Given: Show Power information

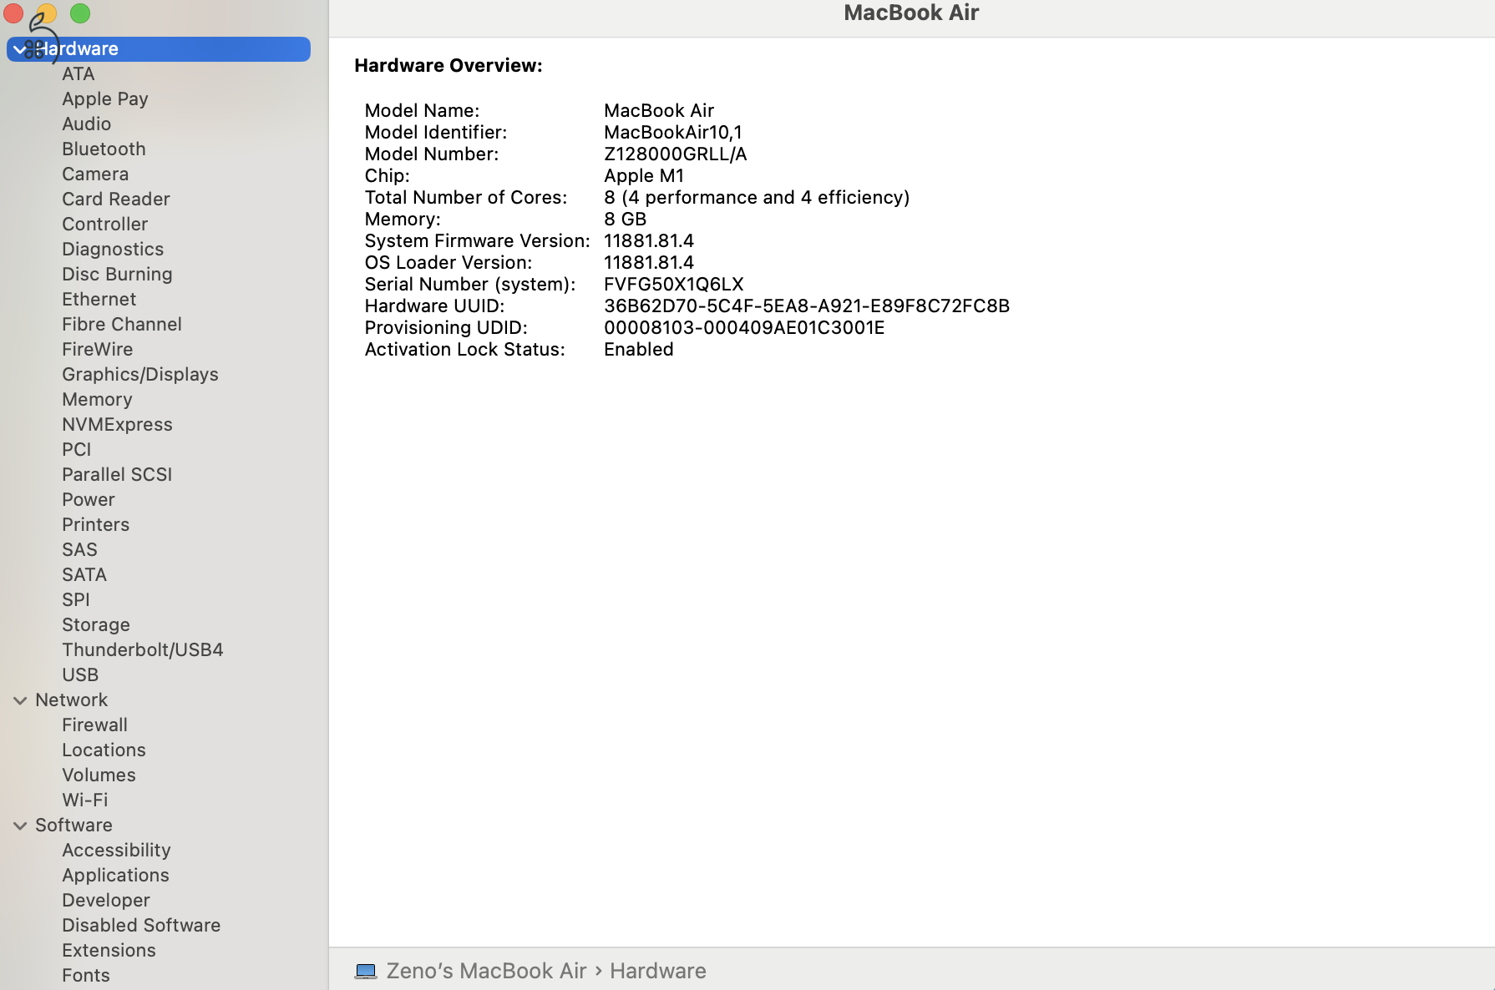Looking at the screenshot, I should tap(89, 500).
